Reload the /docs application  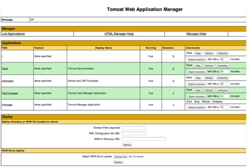coord(209,65)
